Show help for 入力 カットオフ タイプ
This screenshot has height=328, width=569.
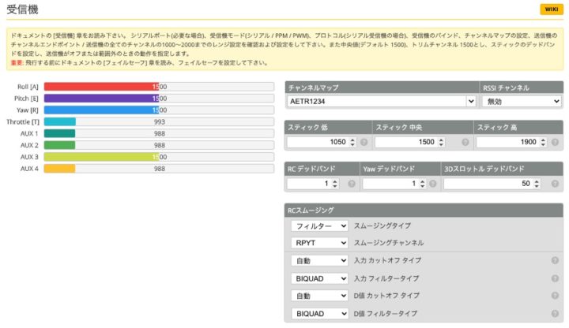coord(554,260)
